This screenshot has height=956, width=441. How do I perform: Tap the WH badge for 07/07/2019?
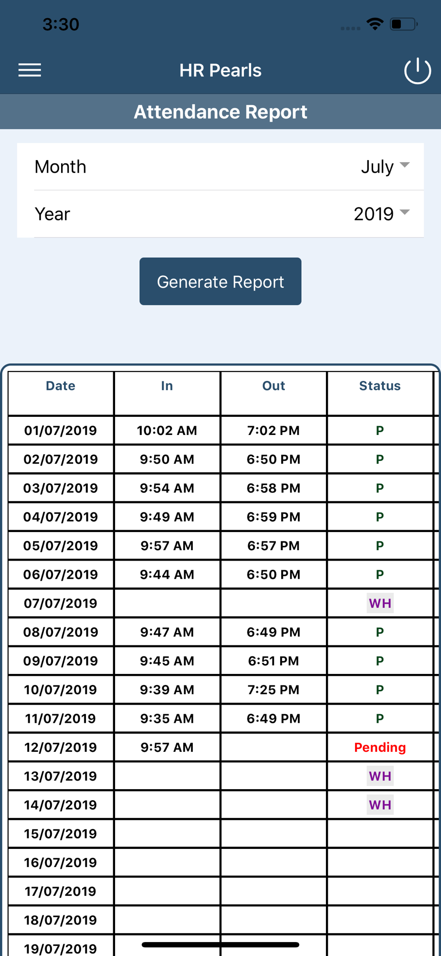(x=380, y=603)
